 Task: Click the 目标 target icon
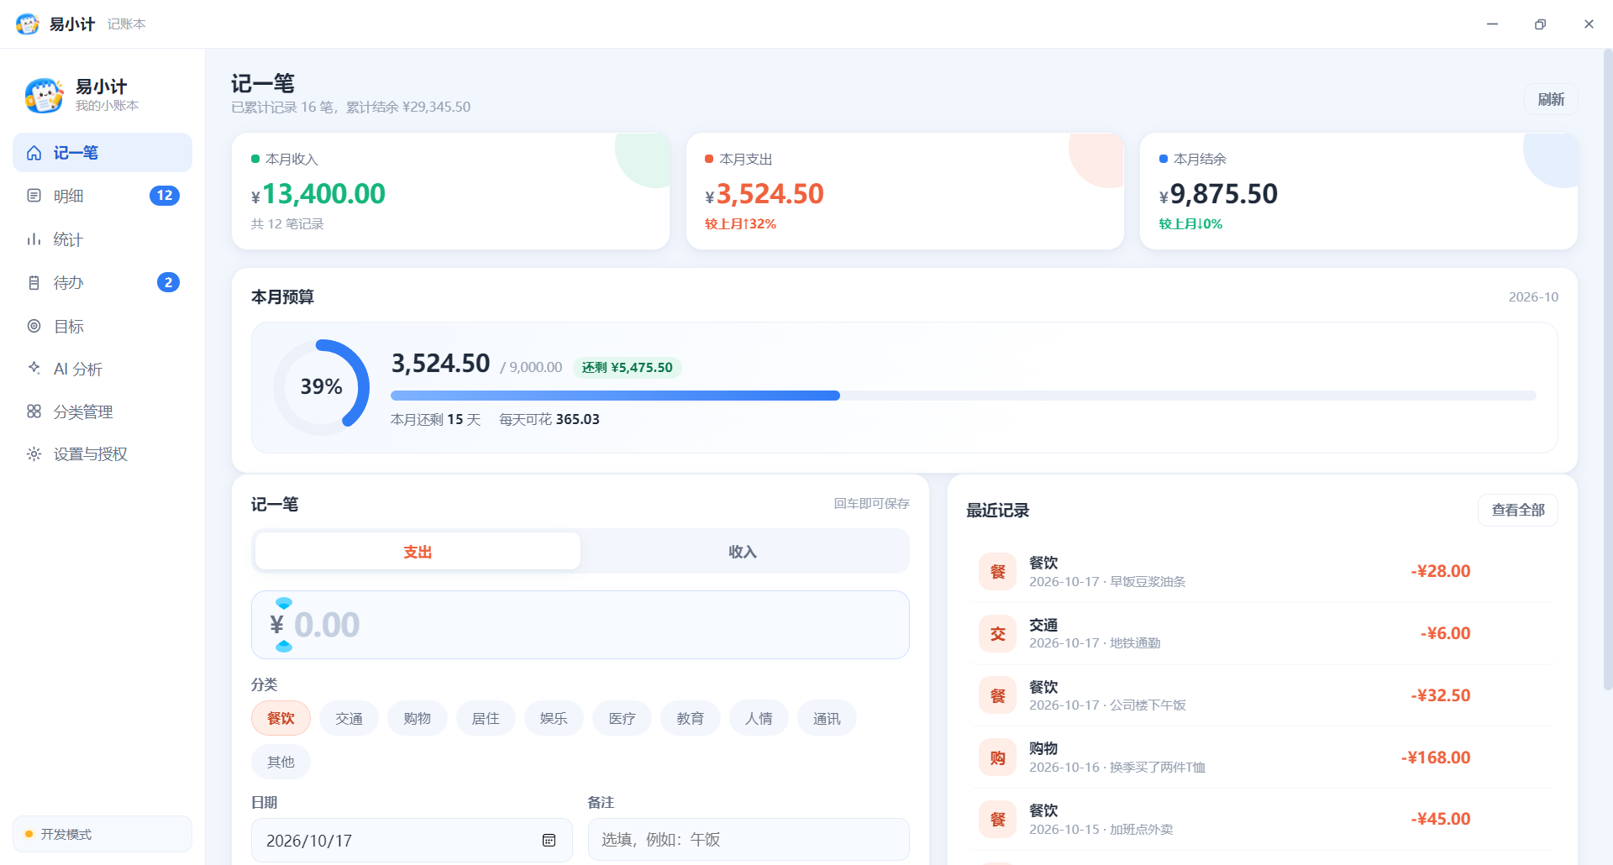34,326
